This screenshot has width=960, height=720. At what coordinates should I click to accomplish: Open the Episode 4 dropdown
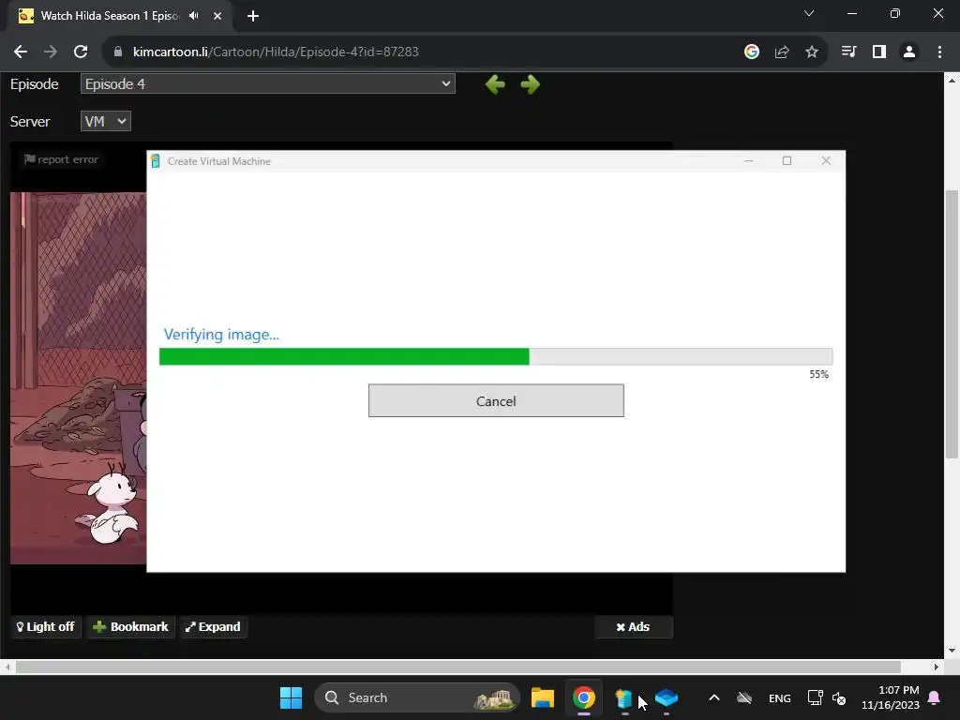click(x=267, y=83)
